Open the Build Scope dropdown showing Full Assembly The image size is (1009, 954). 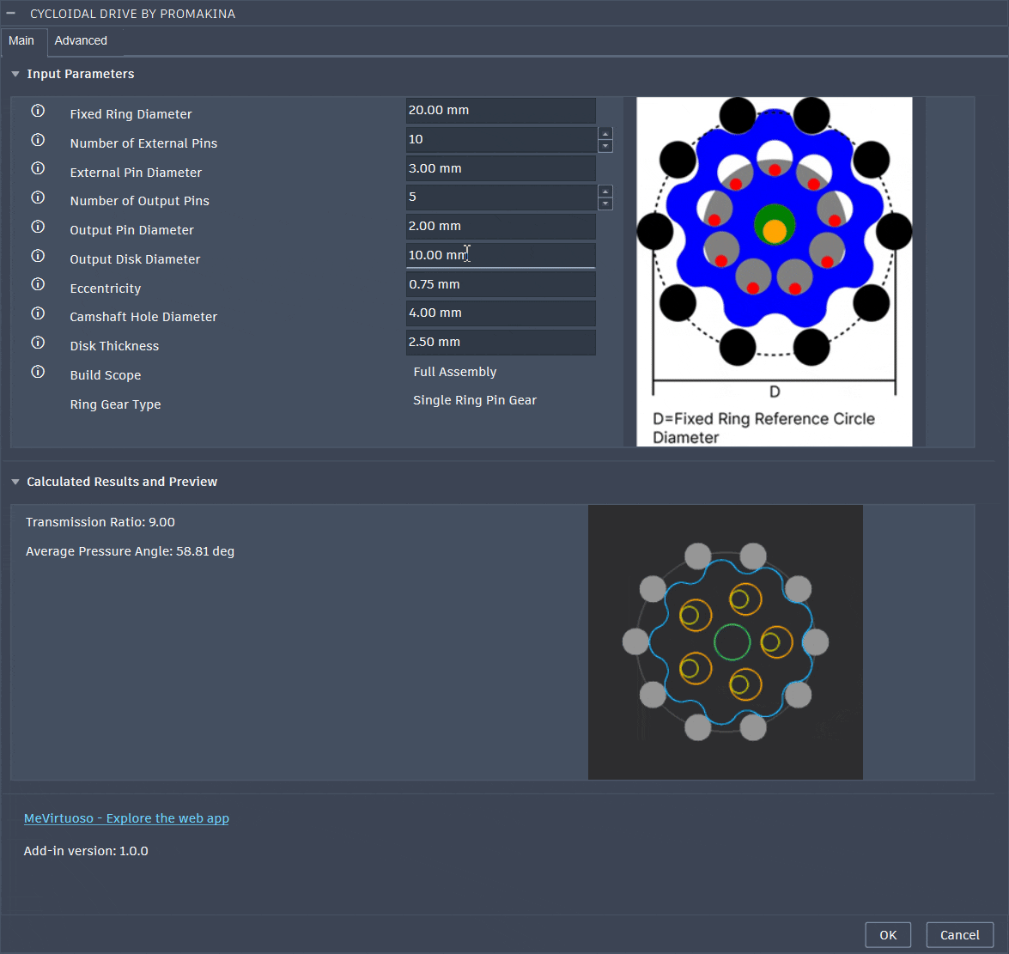[454, 371]
